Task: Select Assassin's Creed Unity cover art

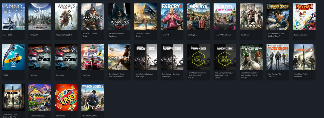Action: pos(93,16)
